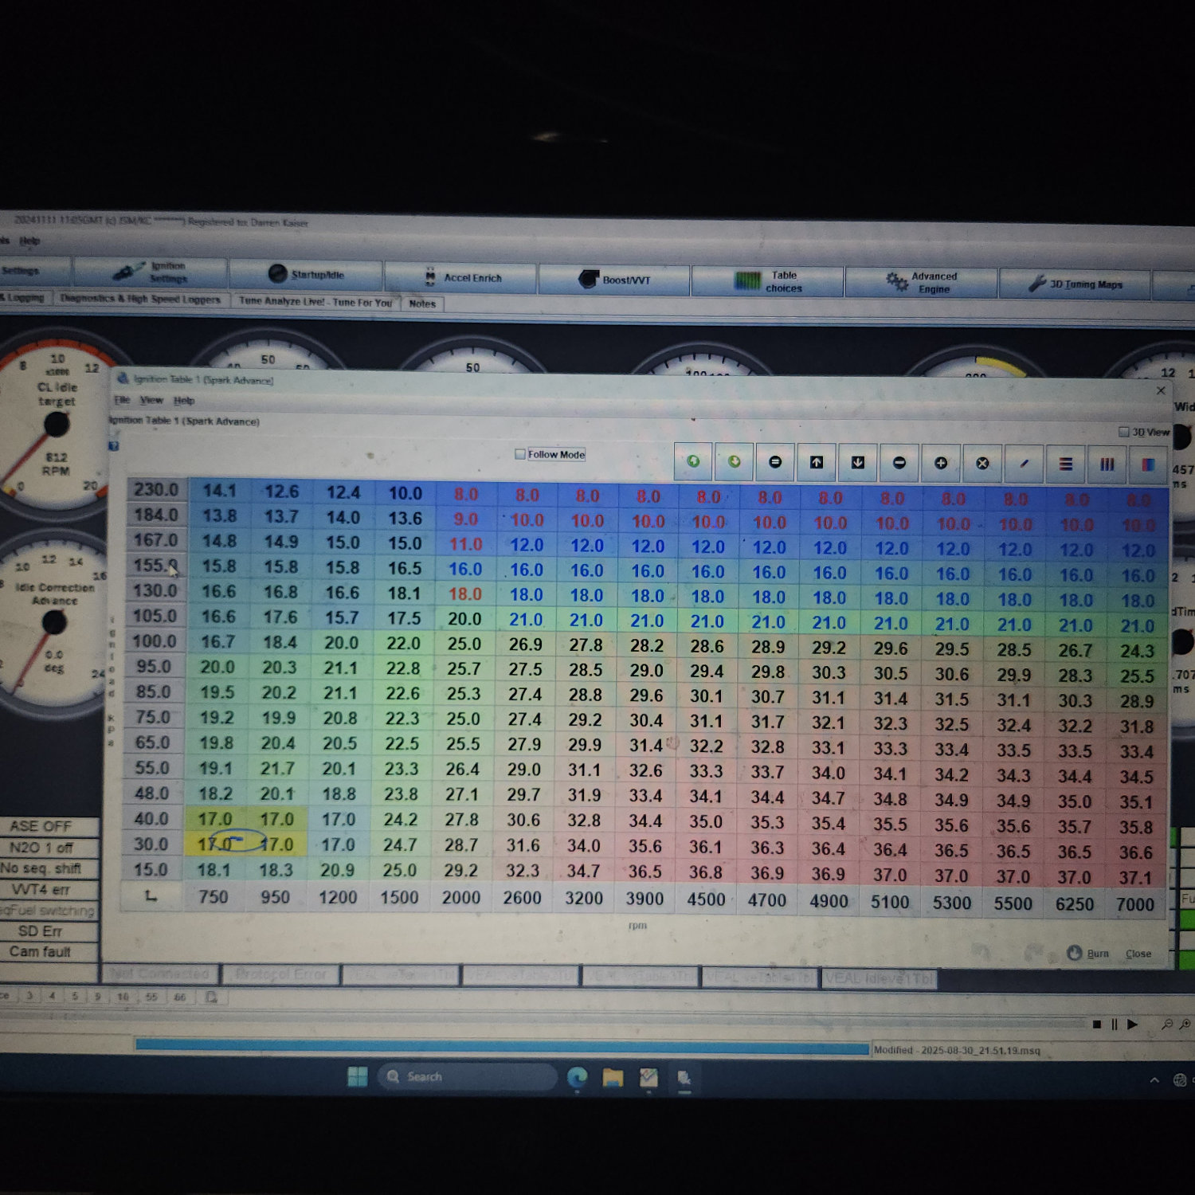This screenshot has height=1195, width=1195.
Task: Click the Close button in table dialog
Action: 1138,954
